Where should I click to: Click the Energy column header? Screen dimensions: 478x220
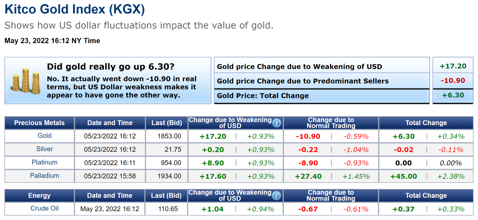[39, 195]
